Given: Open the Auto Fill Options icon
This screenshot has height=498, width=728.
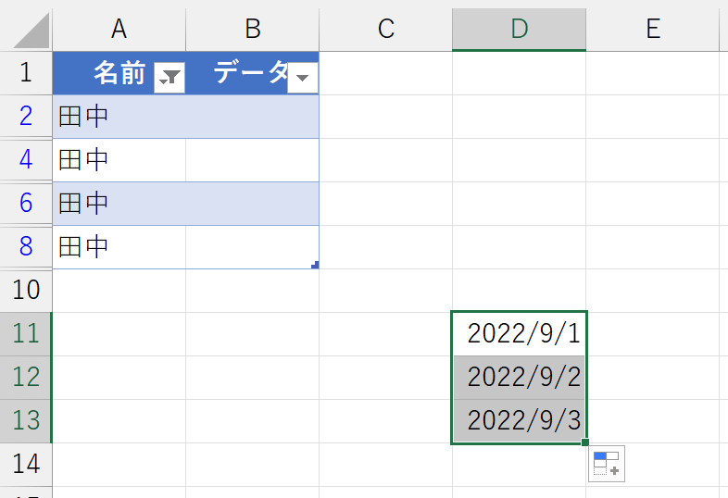Looking at the screenshot, I should (607, 464).
